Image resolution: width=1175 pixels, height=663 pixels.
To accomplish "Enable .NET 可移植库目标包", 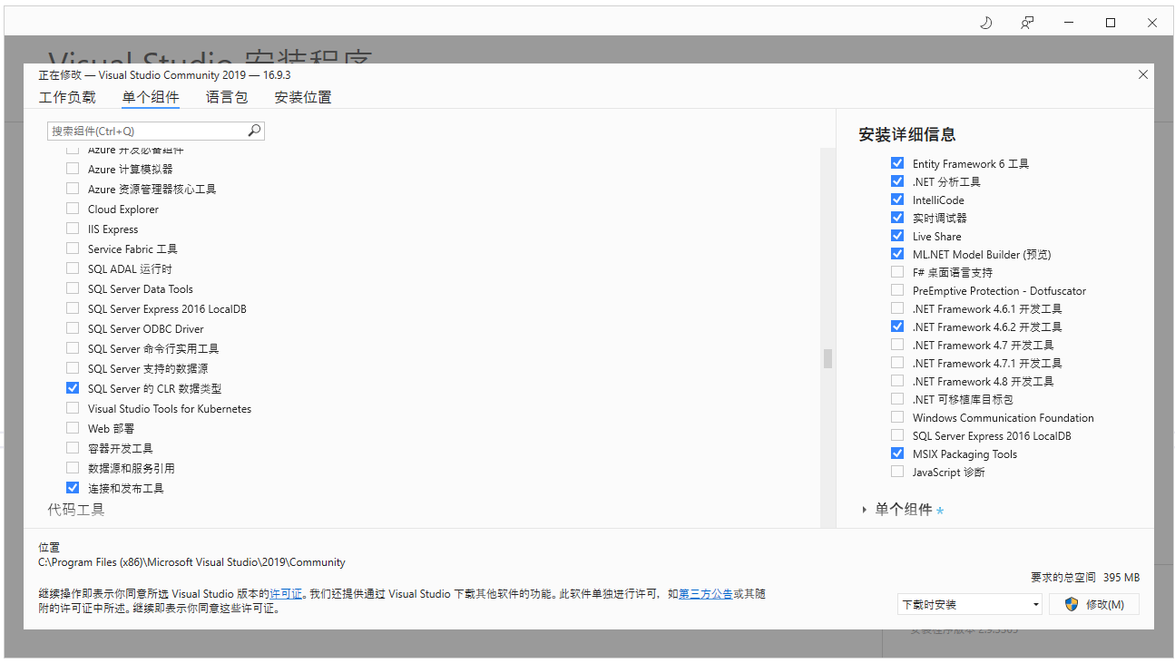I will (x=897, y=399).
